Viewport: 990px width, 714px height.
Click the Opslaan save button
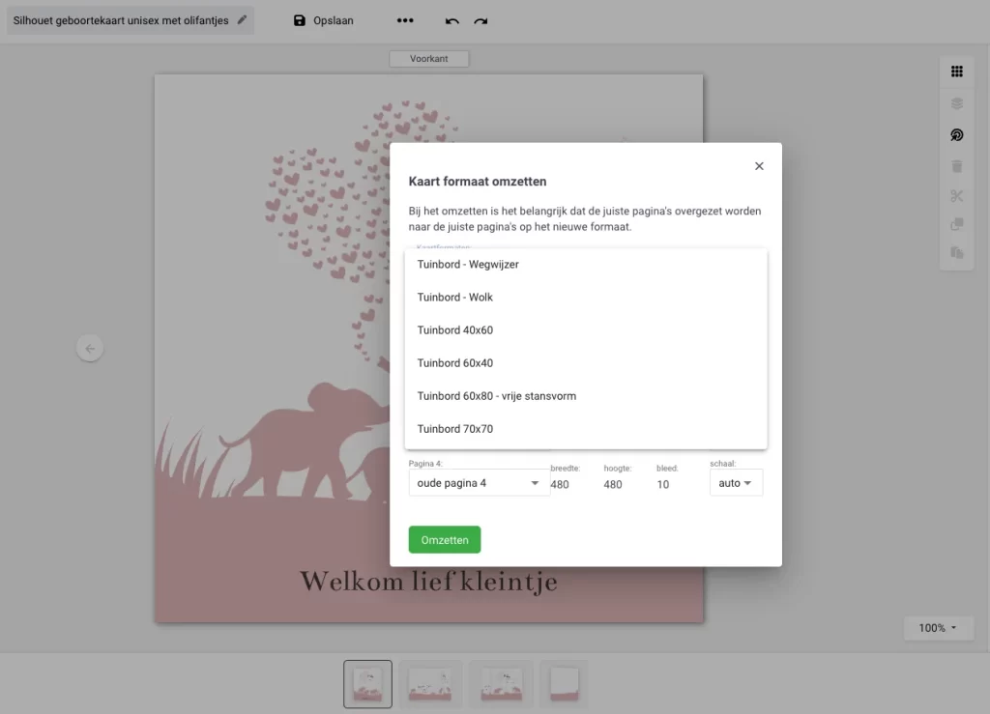pos(324,20)
